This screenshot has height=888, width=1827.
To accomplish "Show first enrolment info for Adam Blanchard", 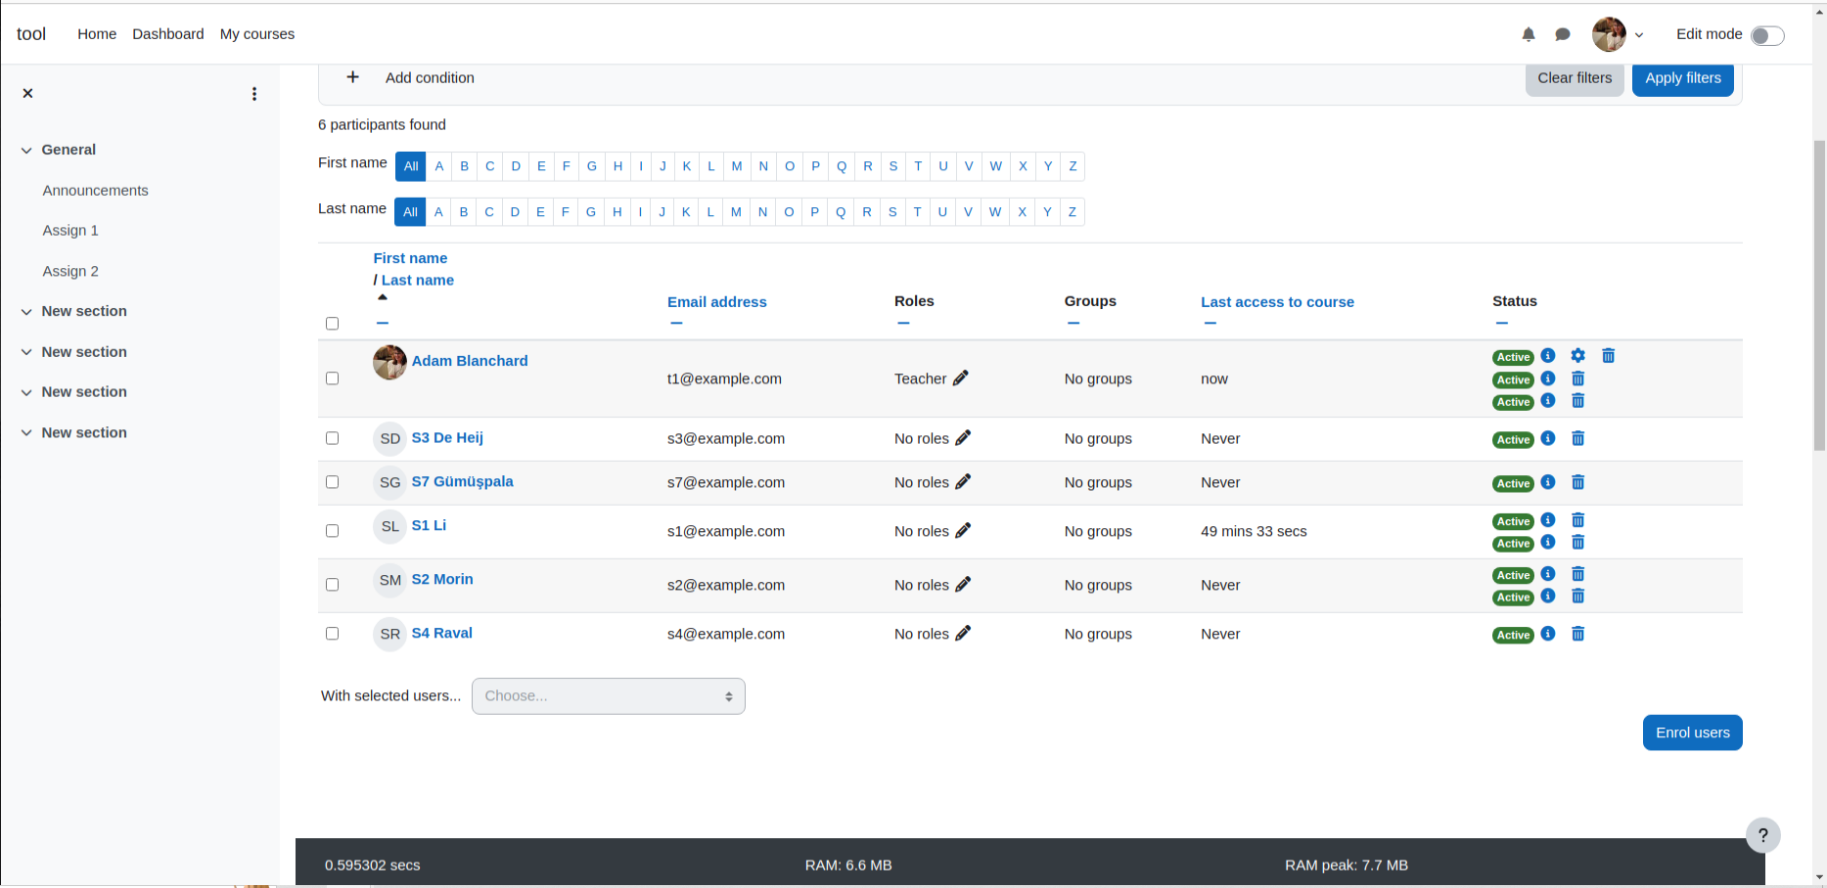I will point(1548,356).
